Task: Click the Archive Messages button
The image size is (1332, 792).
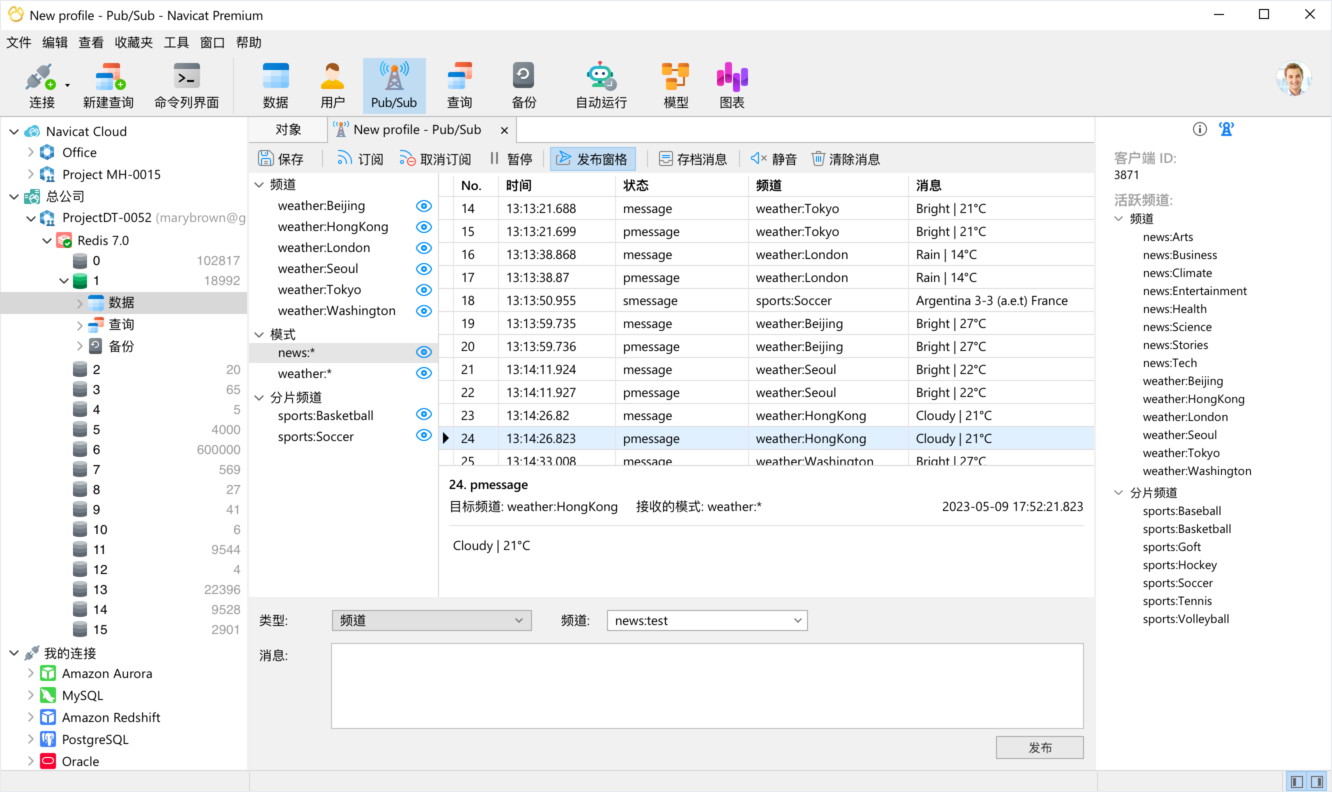Action: (692, 159)
